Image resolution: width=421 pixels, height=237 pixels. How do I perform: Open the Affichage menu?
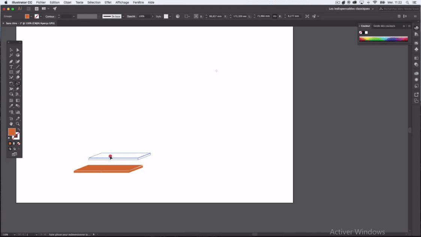pos(122,2)
